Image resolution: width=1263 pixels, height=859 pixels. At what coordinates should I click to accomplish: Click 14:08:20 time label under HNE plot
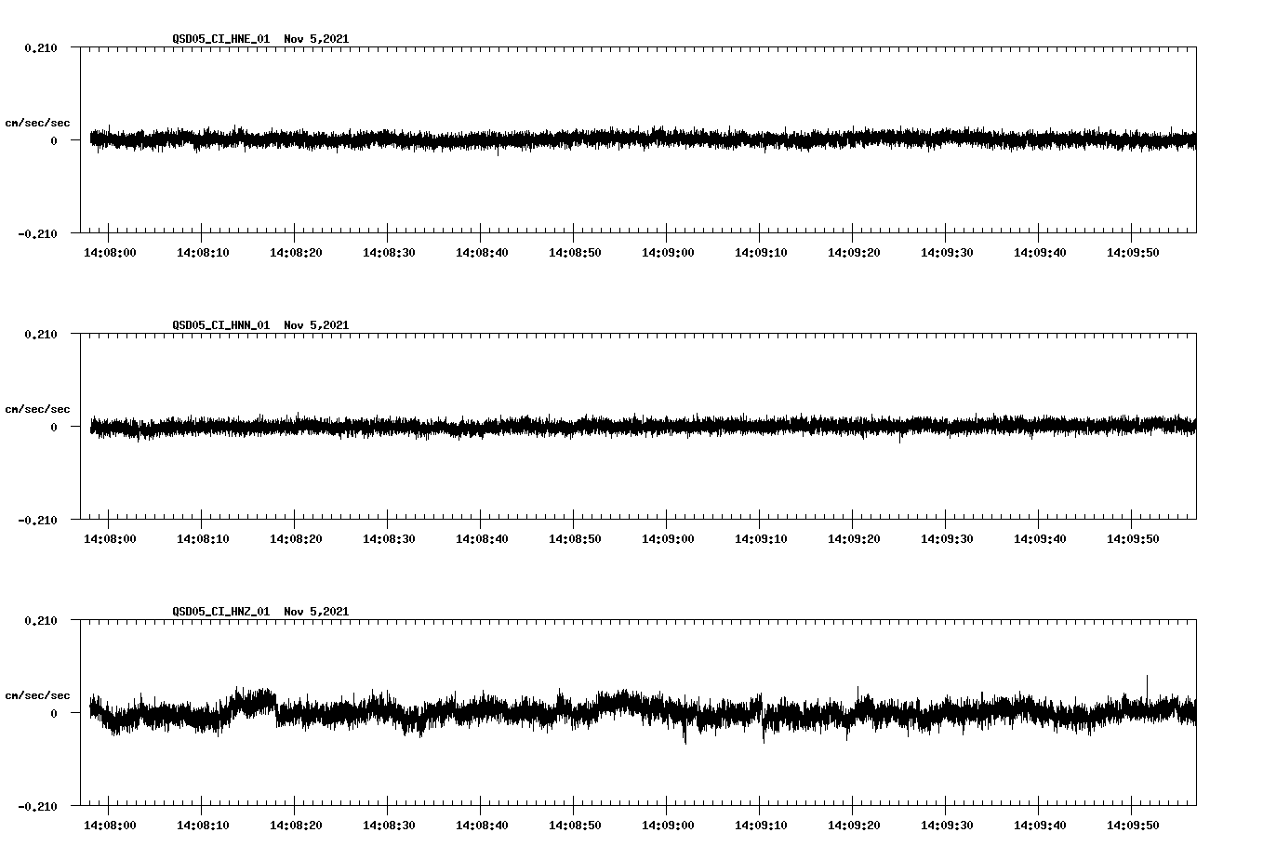tap(296, 253)
